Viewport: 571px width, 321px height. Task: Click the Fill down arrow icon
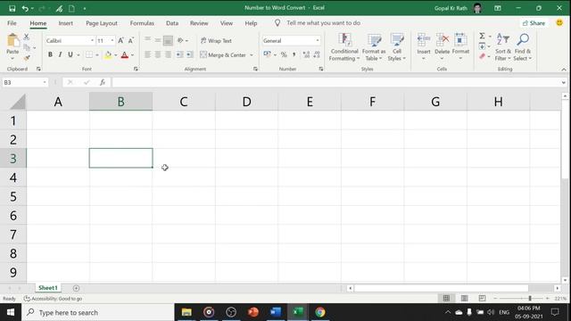click(482, 46)
